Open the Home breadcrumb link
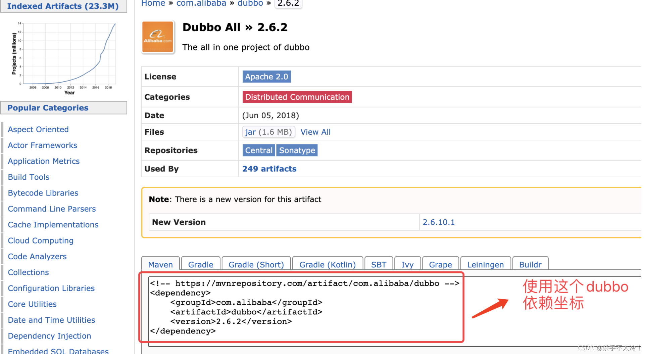The width and height of the screenshot is (645, 354). pyautogui.click(x=153, y=3)
